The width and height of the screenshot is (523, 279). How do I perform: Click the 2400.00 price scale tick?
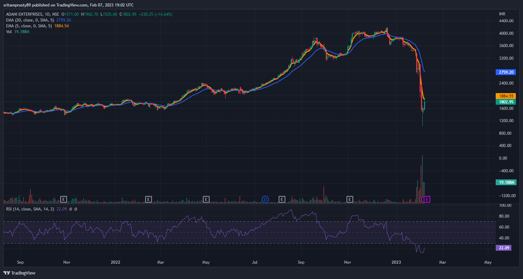(x=506, y=83)
